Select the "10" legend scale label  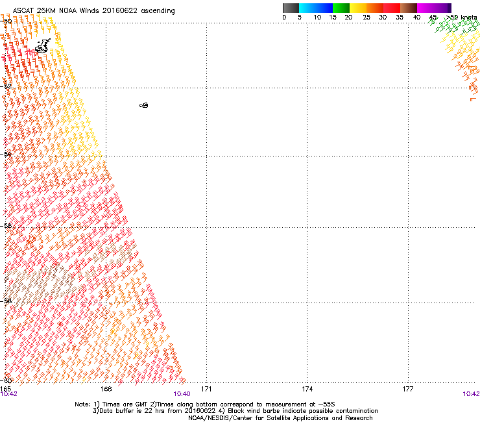pyautogui.click(x=317, y=18)
